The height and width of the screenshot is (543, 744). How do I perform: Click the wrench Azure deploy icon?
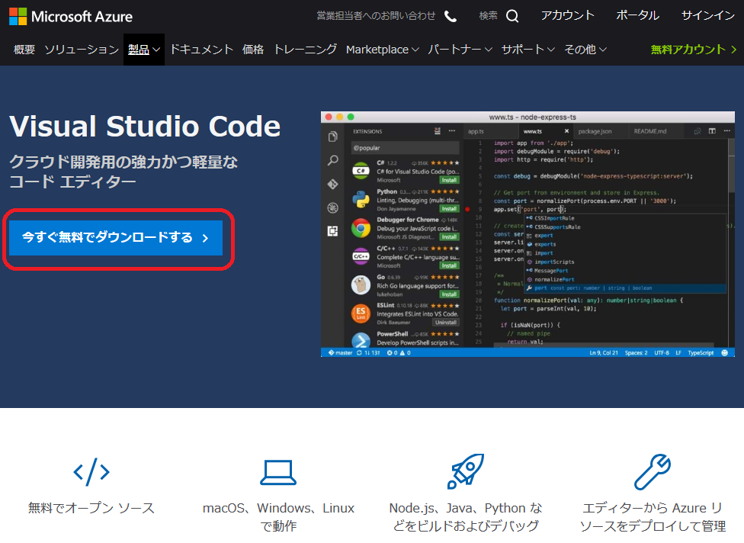click(653, 471)
